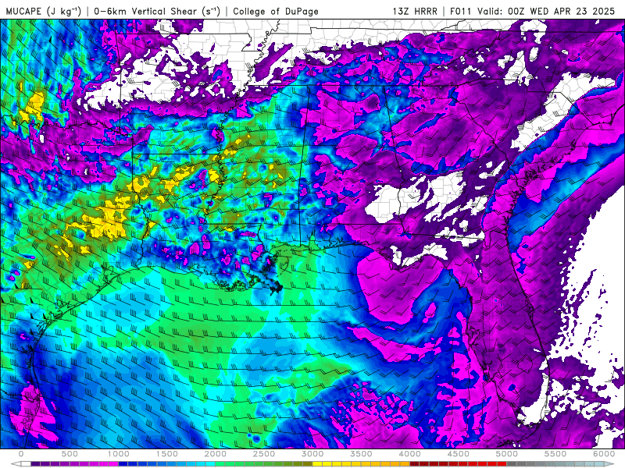Click the 5000 label on the color scale
The image size is (625, 468).
(507, 454)
